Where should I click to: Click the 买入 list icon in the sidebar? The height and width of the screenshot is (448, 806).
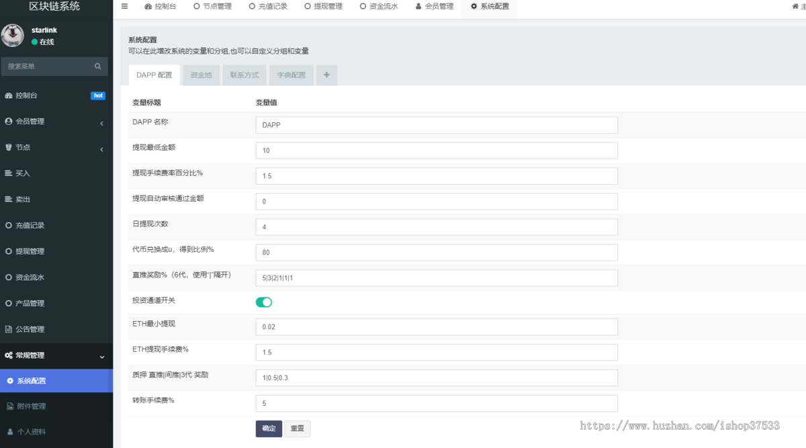point(7,173)
